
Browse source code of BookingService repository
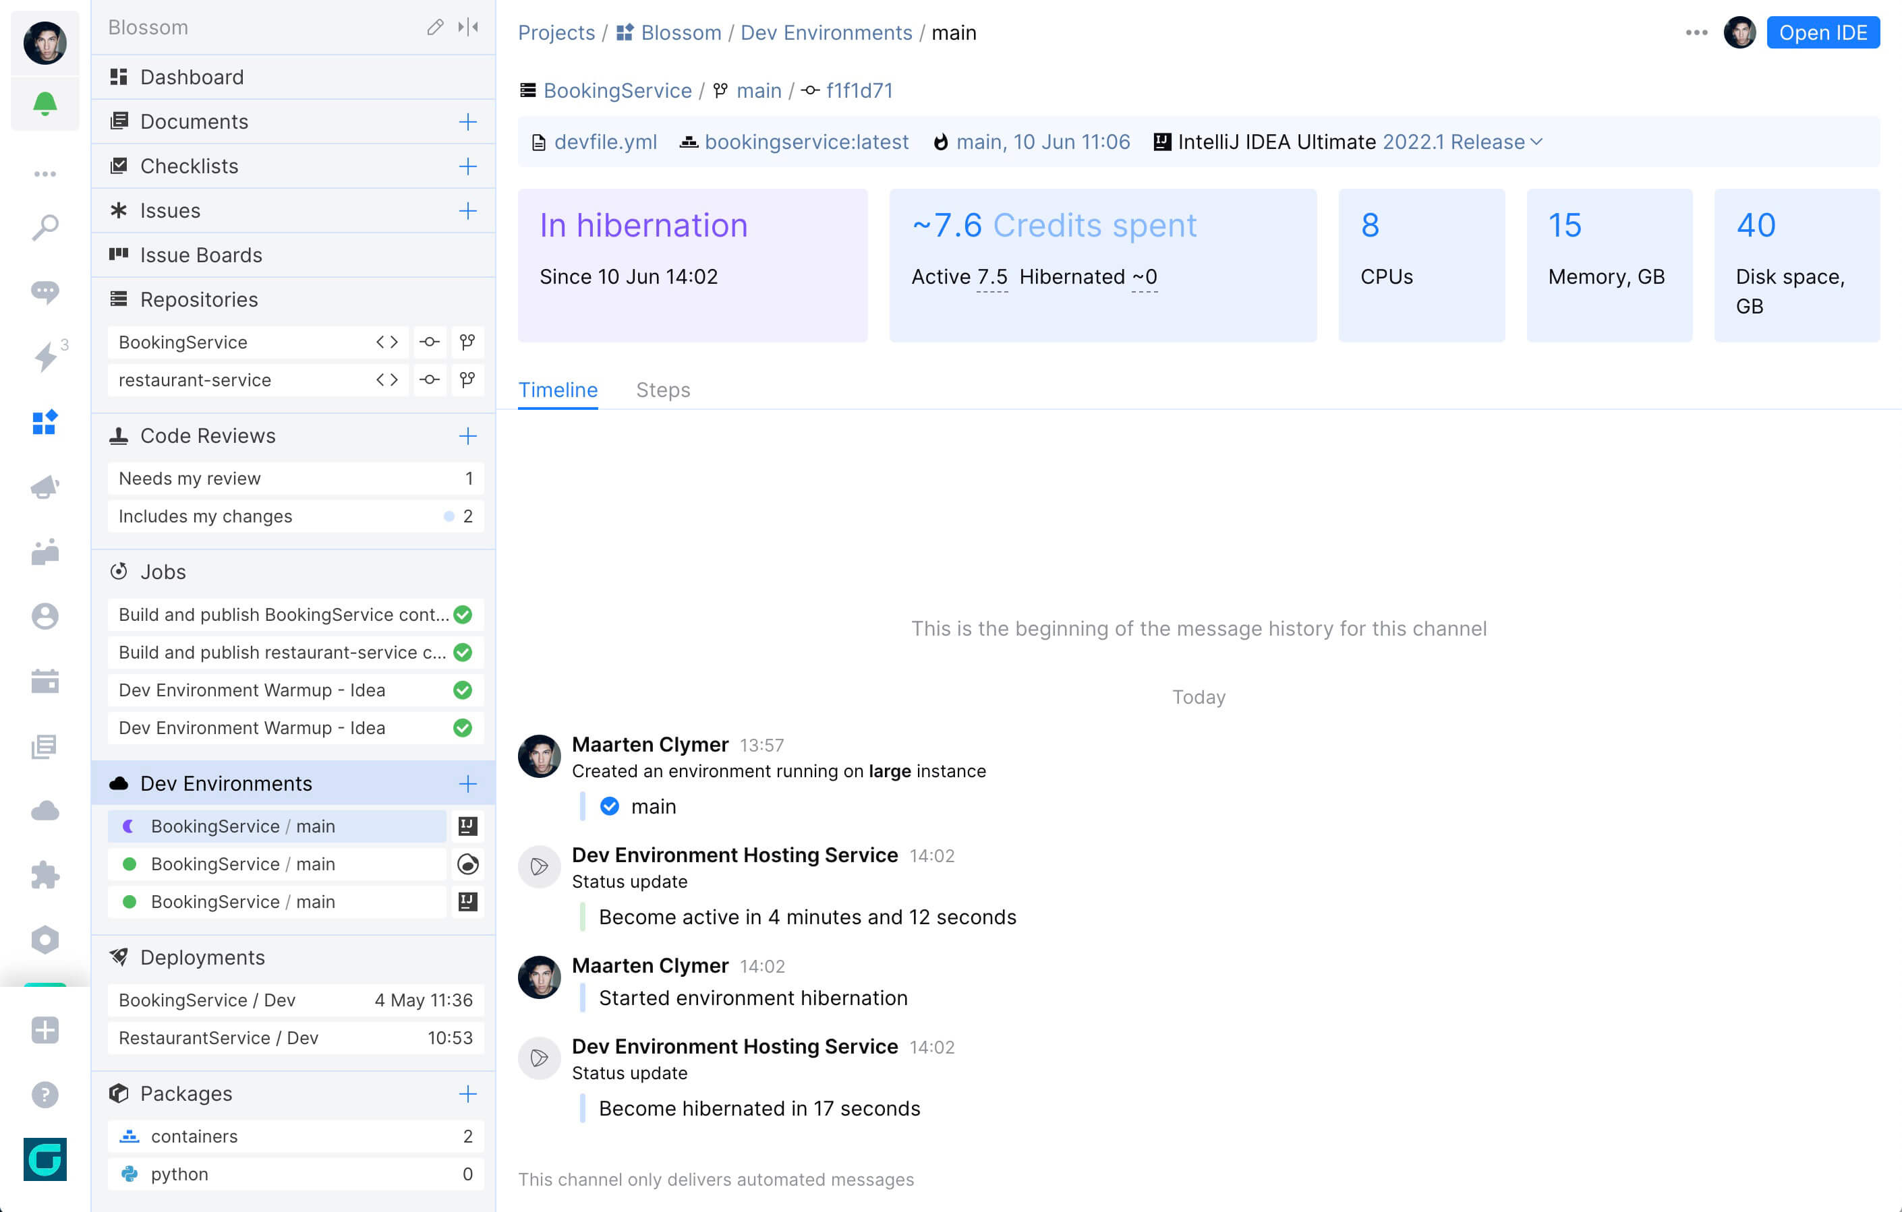pos(386,342)
